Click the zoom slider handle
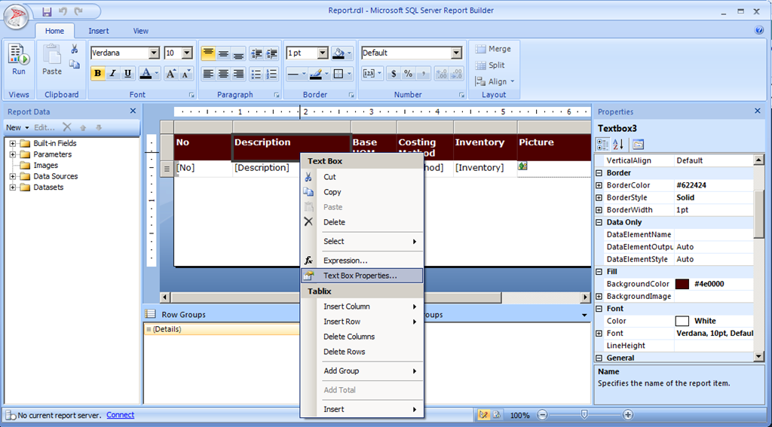 click(584, 415)
